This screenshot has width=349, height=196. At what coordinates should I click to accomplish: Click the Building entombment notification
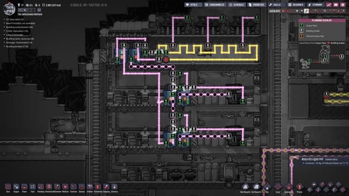tap(19, 27)
